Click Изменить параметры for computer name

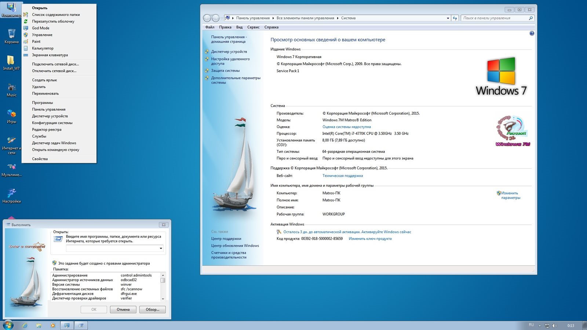click(511, 195)
